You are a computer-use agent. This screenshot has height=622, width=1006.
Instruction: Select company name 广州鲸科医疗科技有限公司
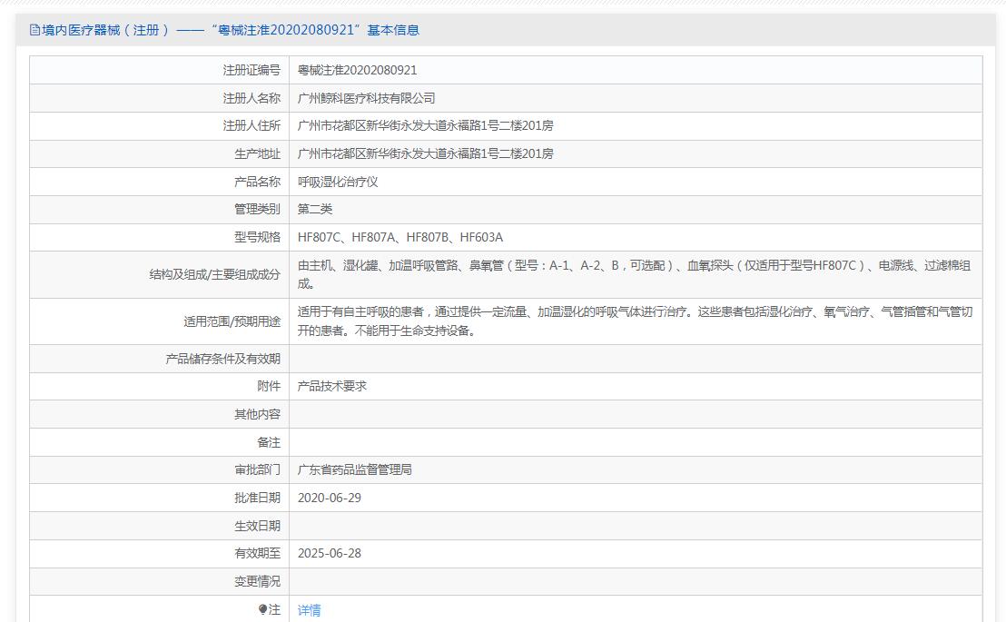366,98
